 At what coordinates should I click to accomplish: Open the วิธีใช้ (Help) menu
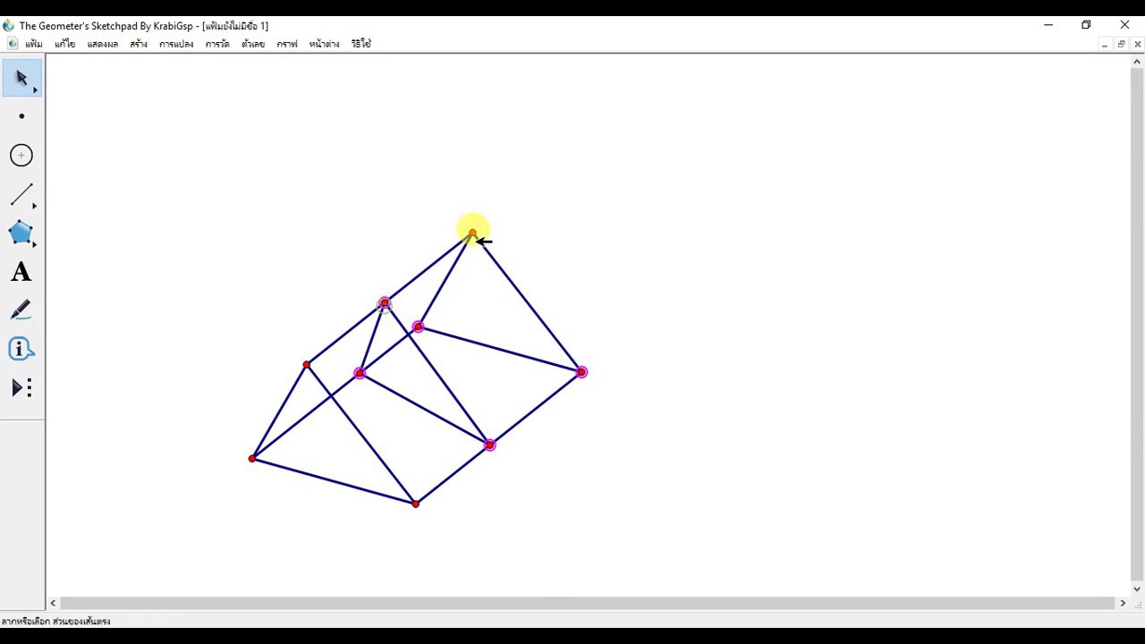coord(360,44)
